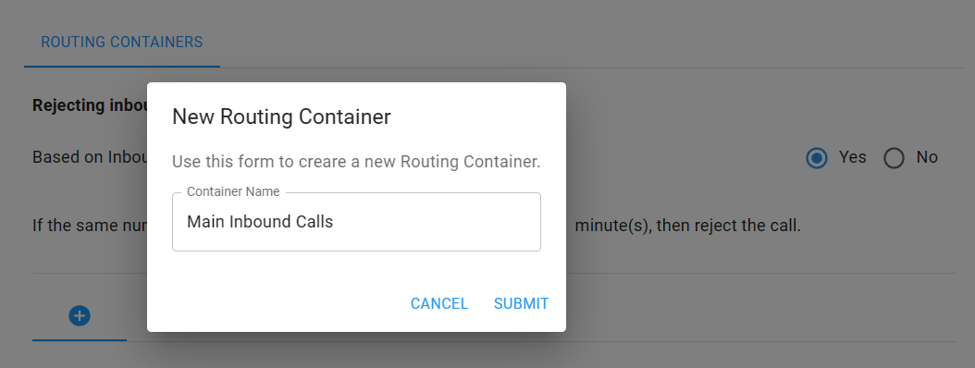Click the 'minute(s), then reject the call' text
975x368 pixels.
[687, 225]
